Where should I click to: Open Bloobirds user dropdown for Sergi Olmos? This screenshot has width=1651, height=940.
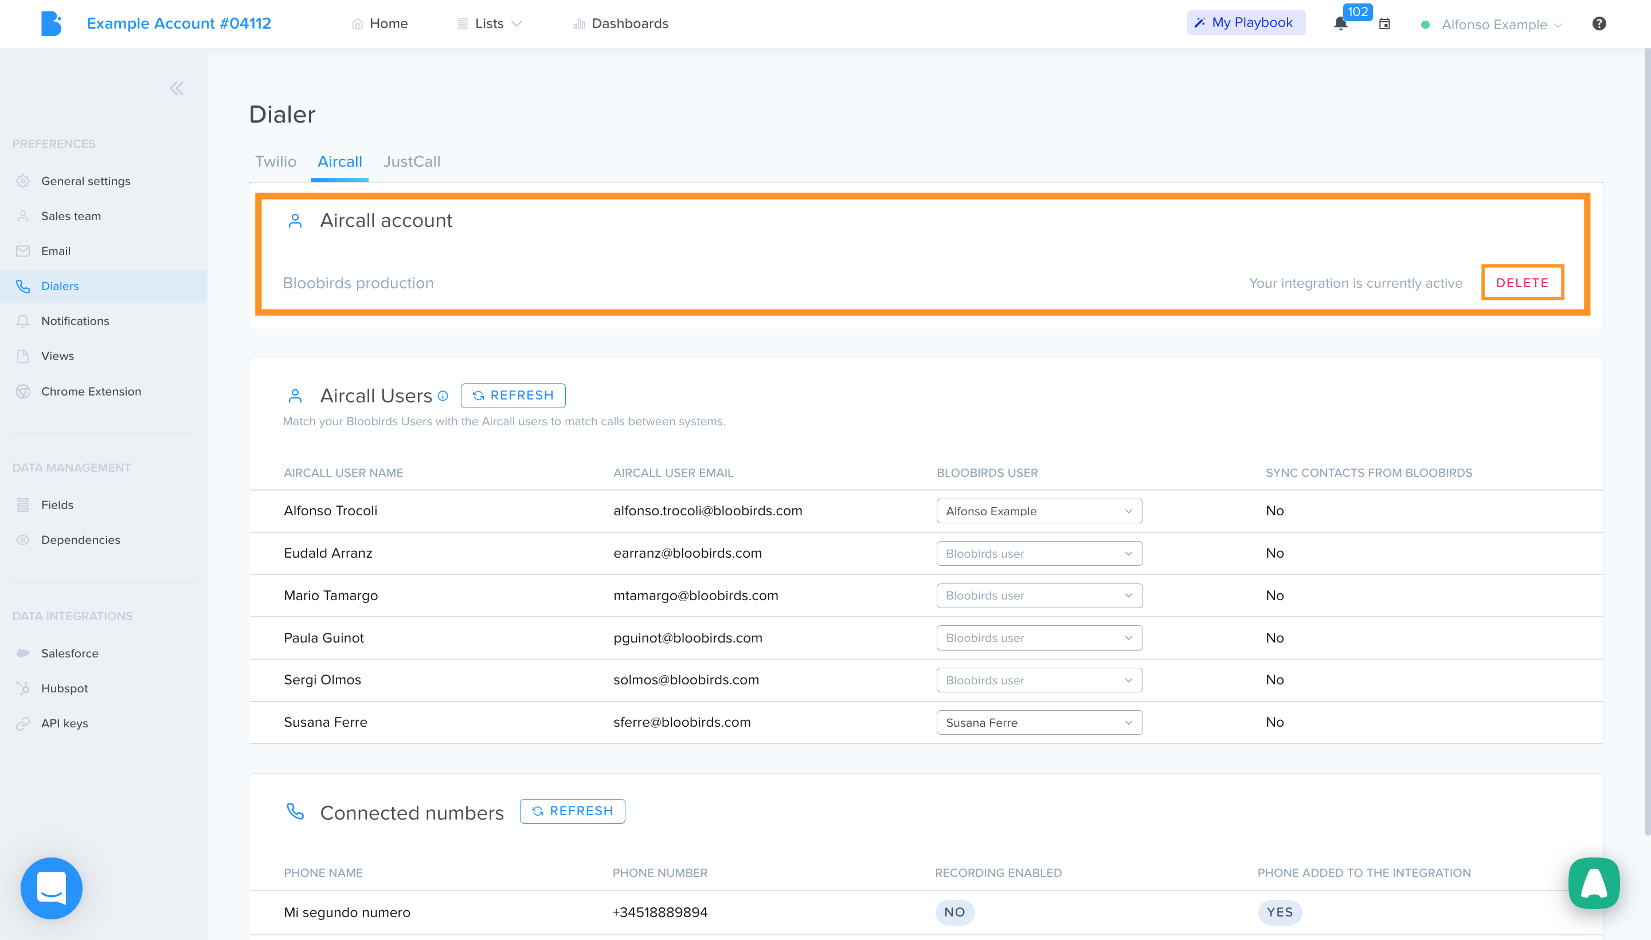pyautogui.click(x=1039, y=680)
